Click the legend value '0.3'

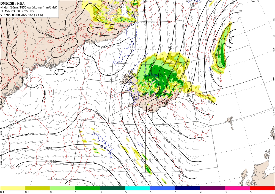pyautogui.click(x=27, y=192)
